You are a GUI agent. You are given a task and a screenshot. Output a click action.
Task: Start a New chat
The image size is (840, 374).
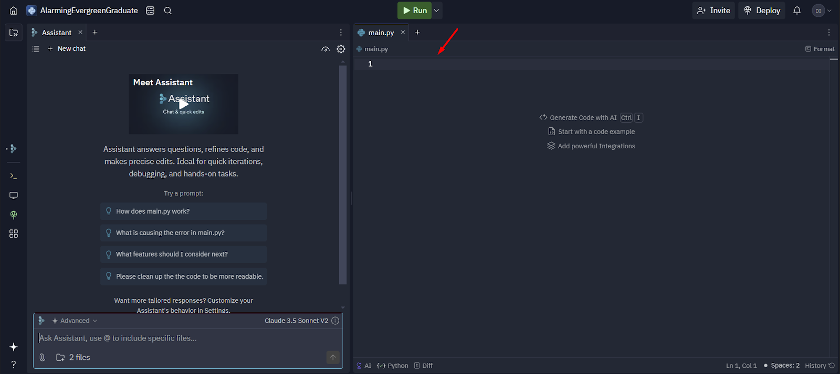[x=66, y=49]
